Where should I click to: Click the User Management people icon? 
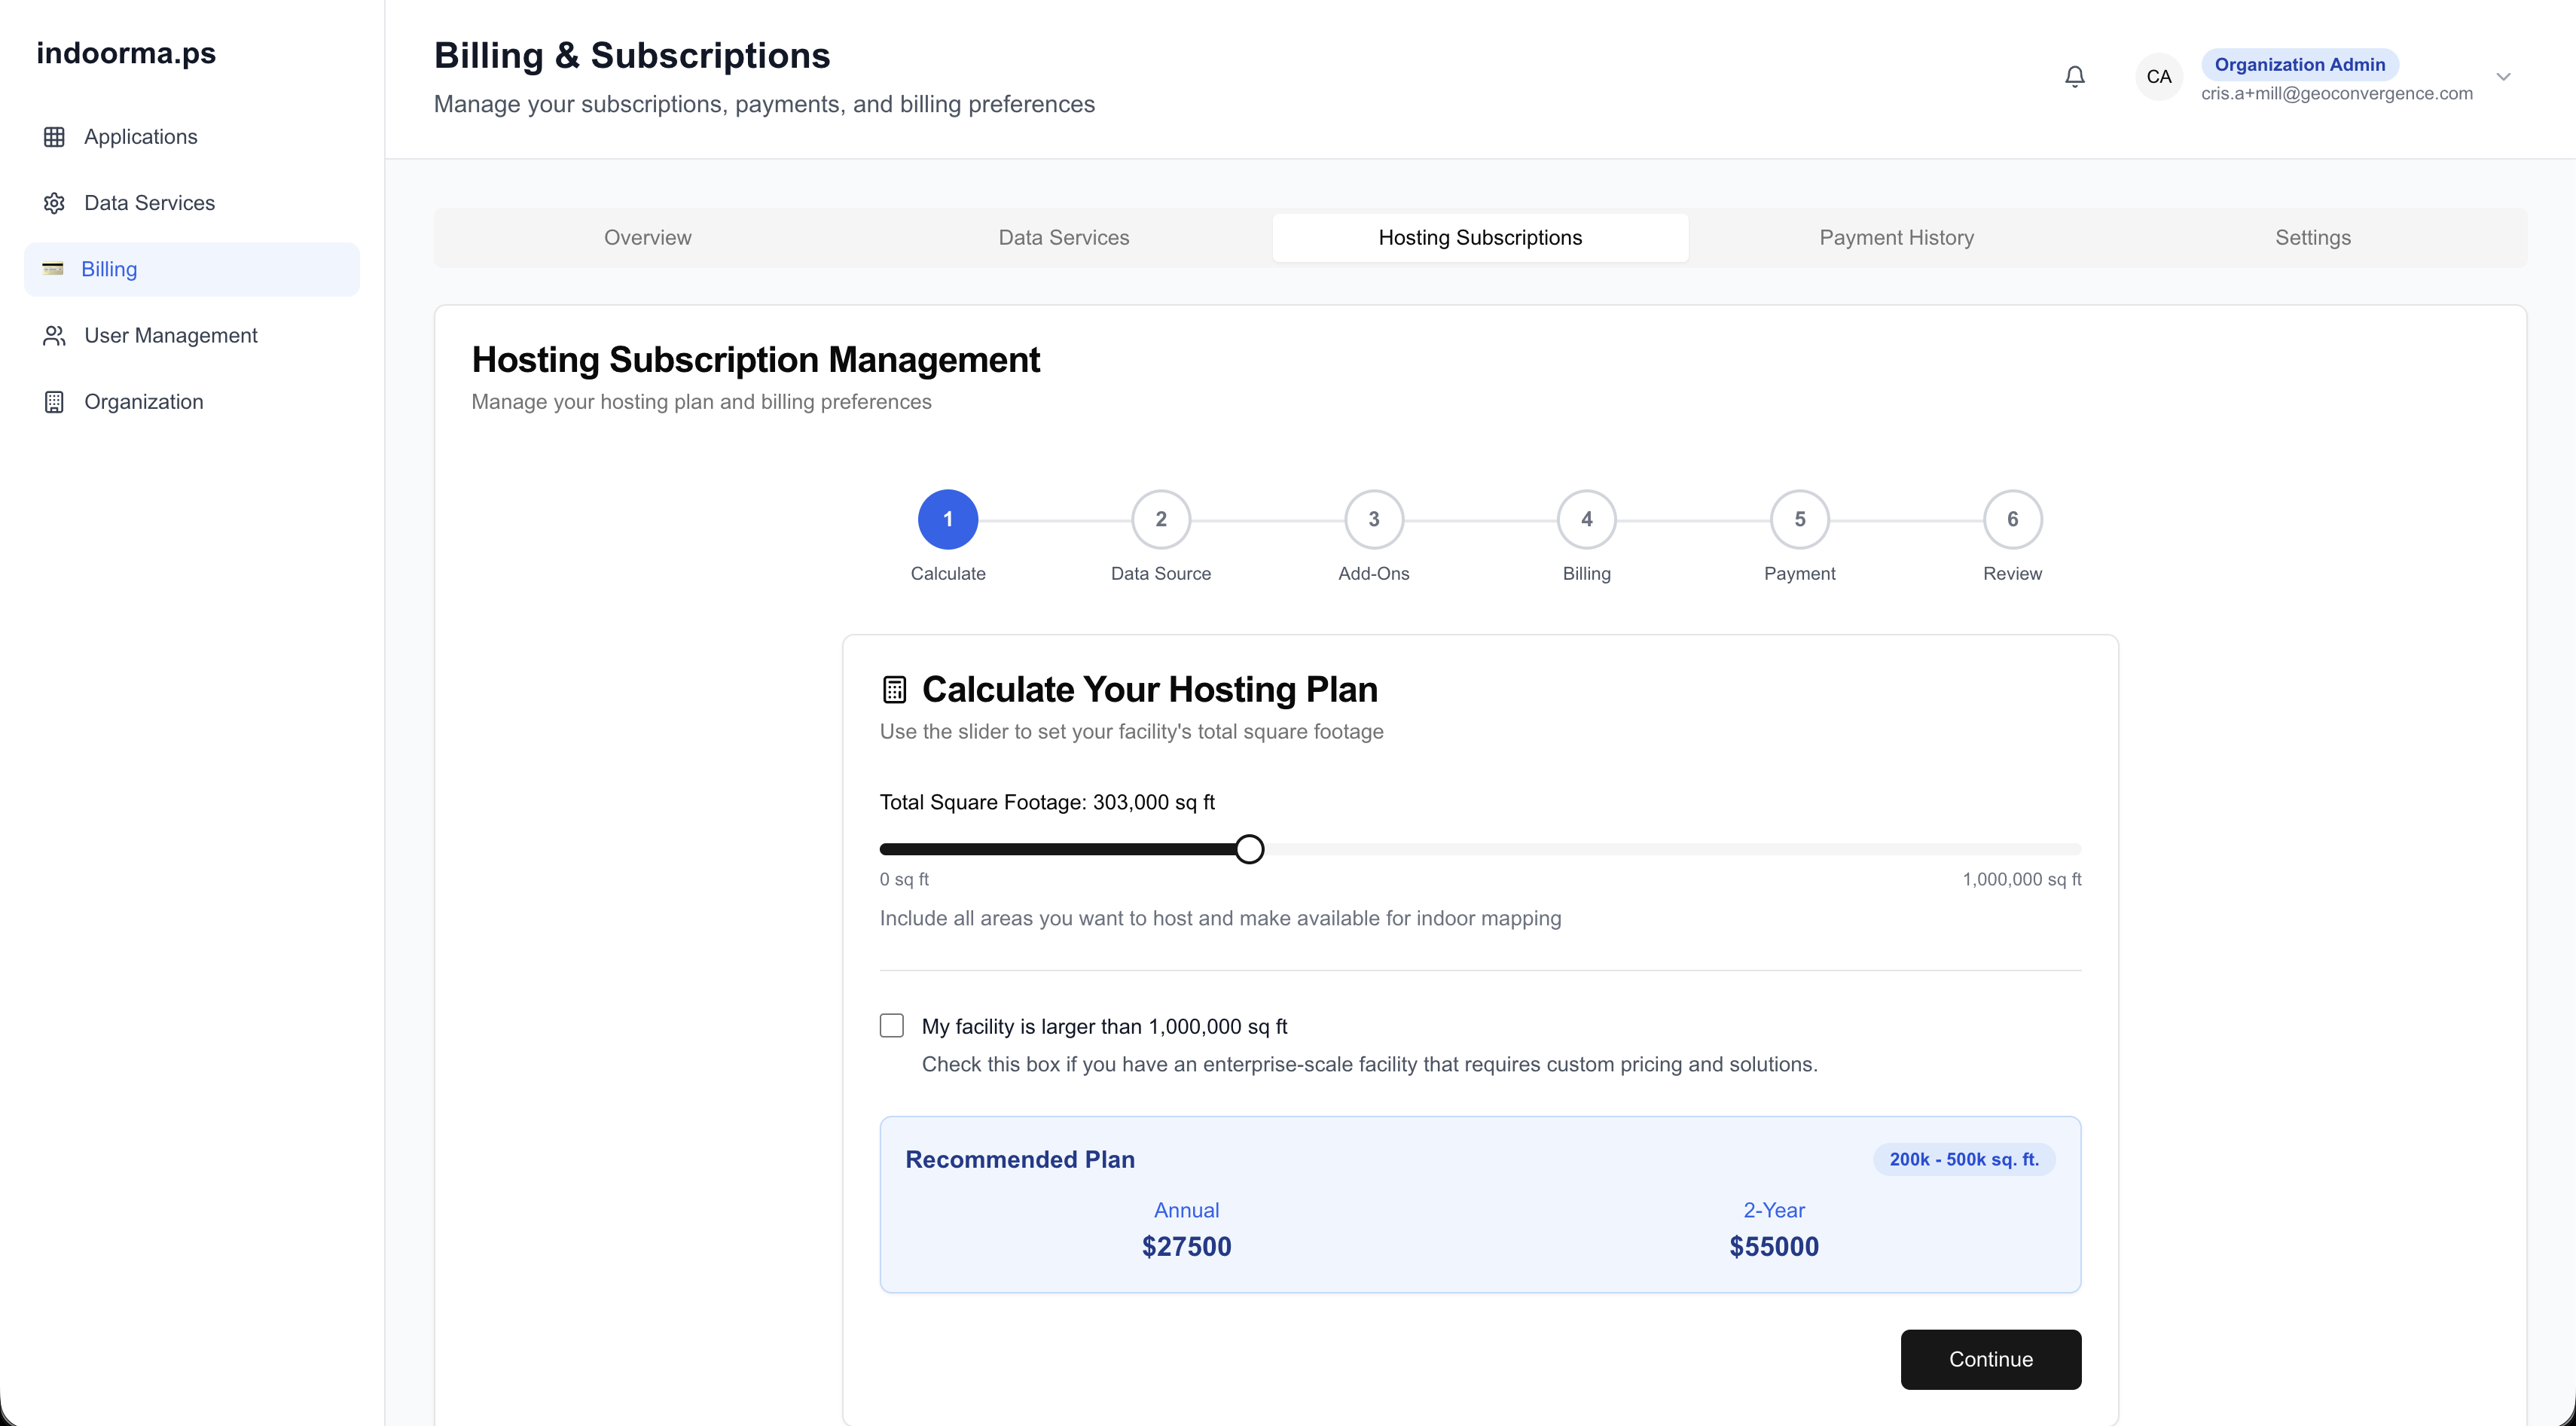[54, 336]
